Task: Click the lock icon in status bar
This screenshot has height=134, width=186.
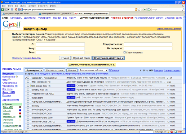Action: pos(168,132)
